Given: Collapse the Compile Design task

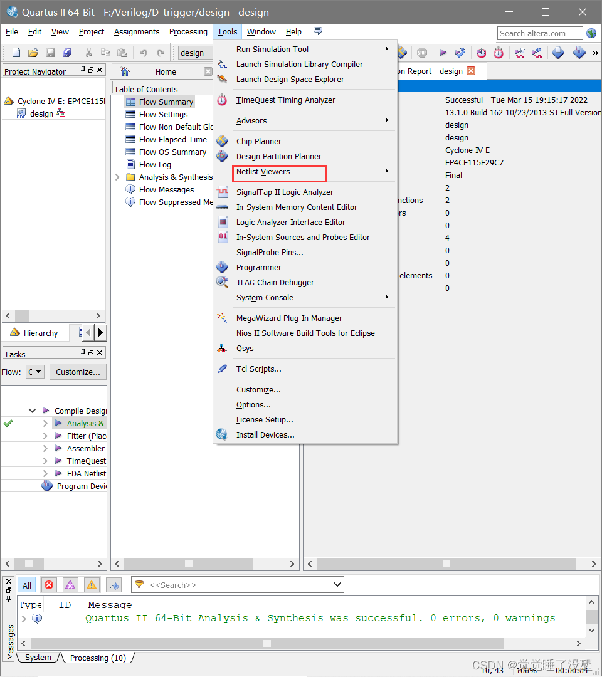Looking at the screenshot, I should (x=33, y=411).
